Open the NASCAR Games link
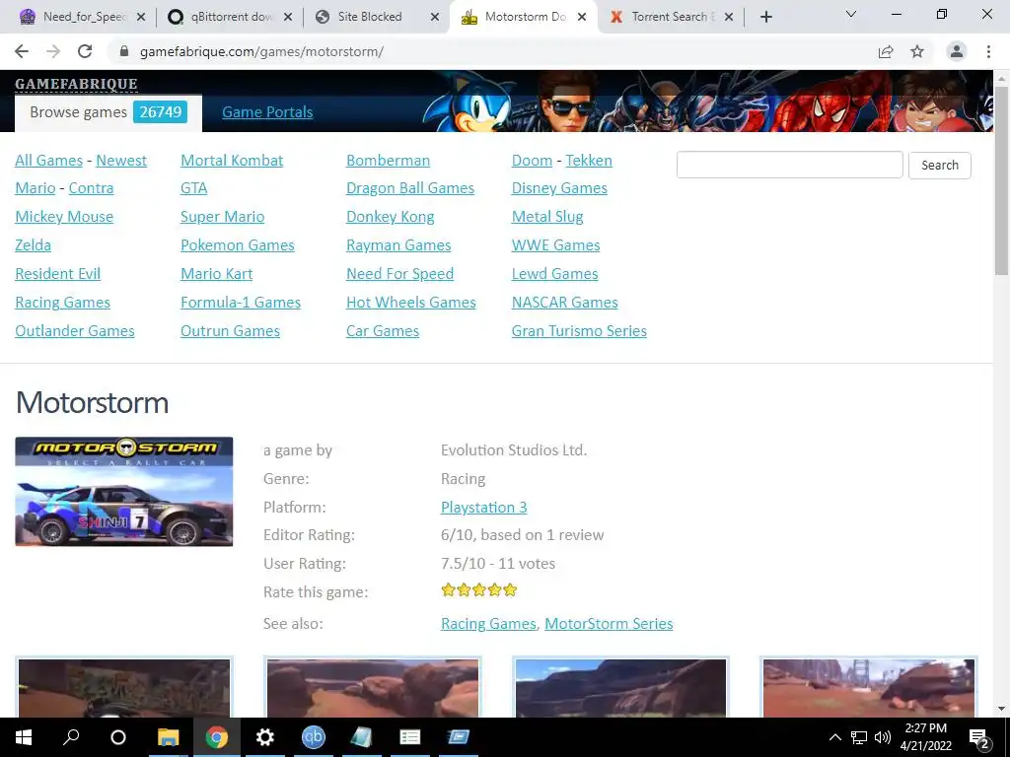Viewport: 1010px width, 757px height. coord(565,303)
